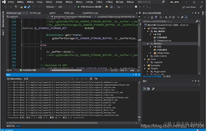Collapse the CMake Targets folder
Viewport: 207px width, 131px height.
(x=145, y=28)
